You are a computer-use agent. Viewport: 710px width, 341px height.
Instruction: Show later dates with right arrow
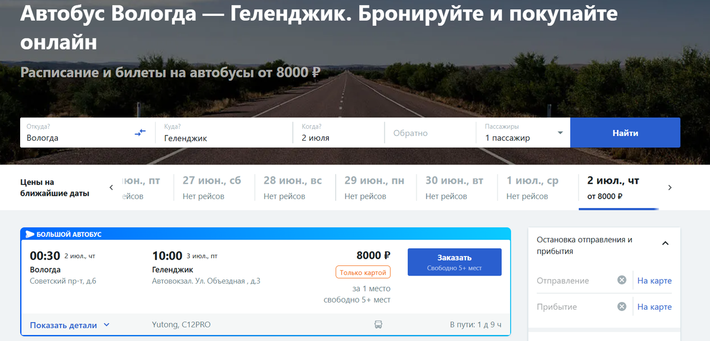pyautogui.click(x=670, y=188)
